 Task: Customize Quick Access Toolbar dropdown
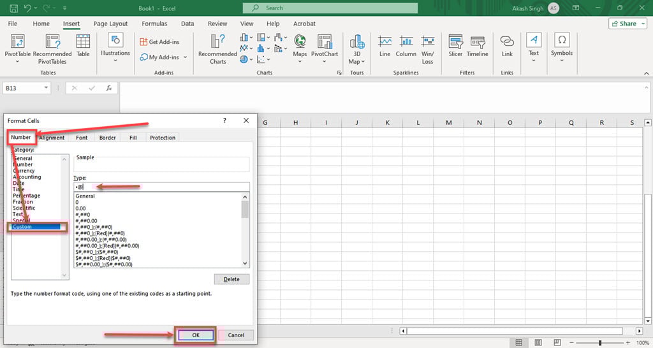pyautogui.click(x=64, y=8)
